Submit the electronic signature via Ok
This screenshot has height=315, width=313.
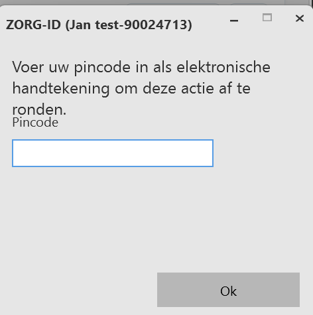[228, 290]
